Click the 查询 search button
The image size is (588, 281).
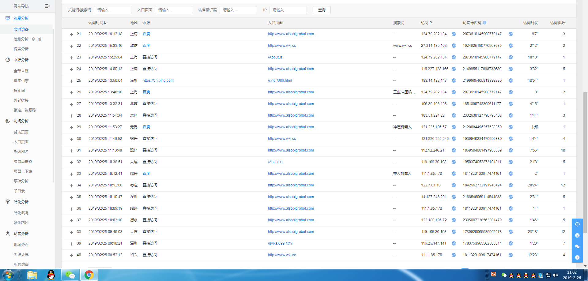click(x=322, y=10)
